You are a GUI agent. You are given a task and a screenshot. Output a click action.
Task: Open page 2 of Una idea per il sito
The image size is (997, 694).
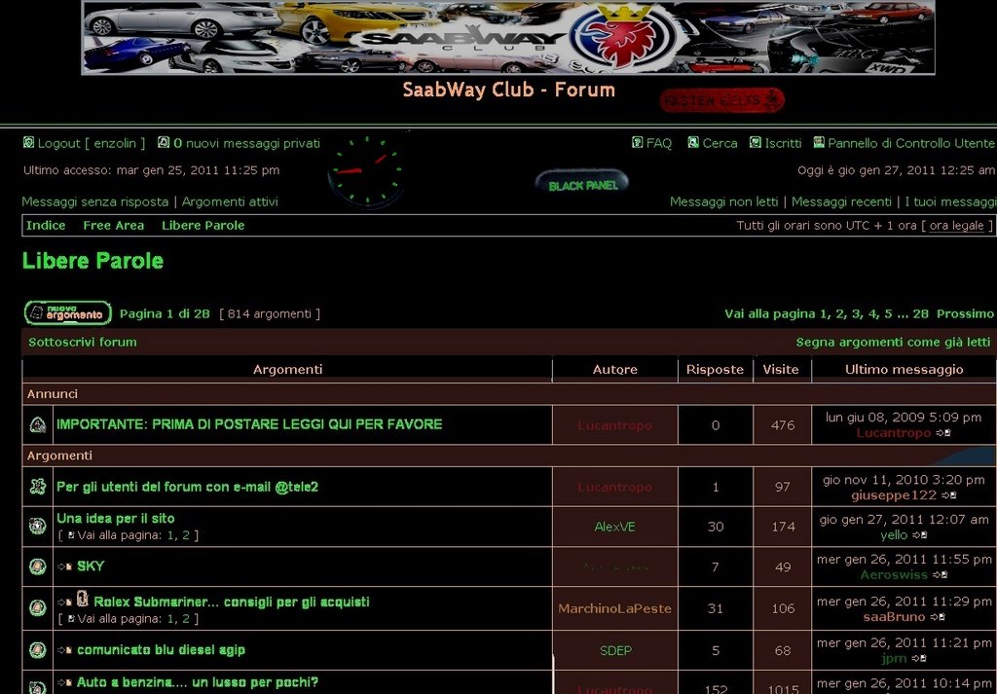tap(186, 535)
